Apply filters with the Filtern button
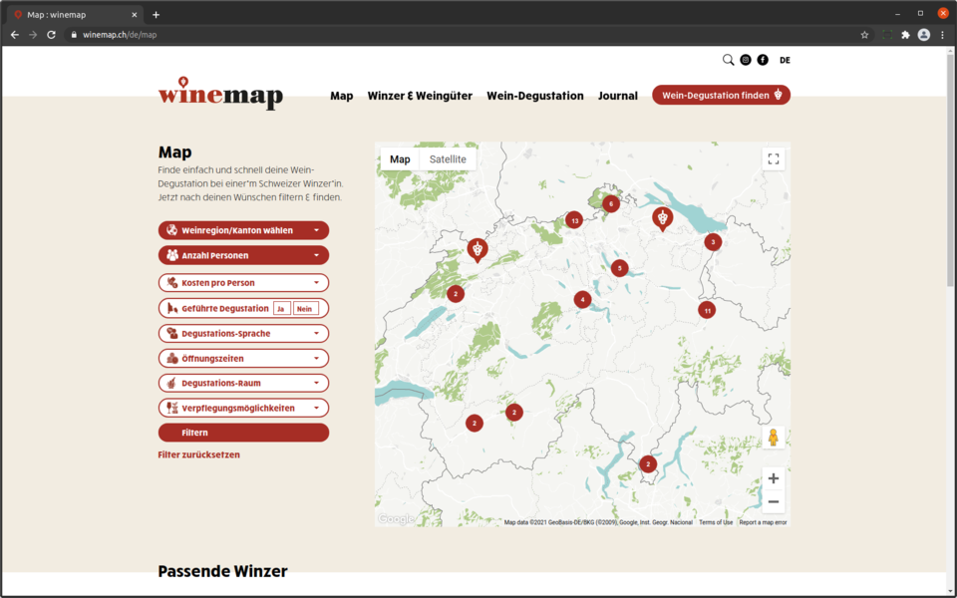 point(243,433)
